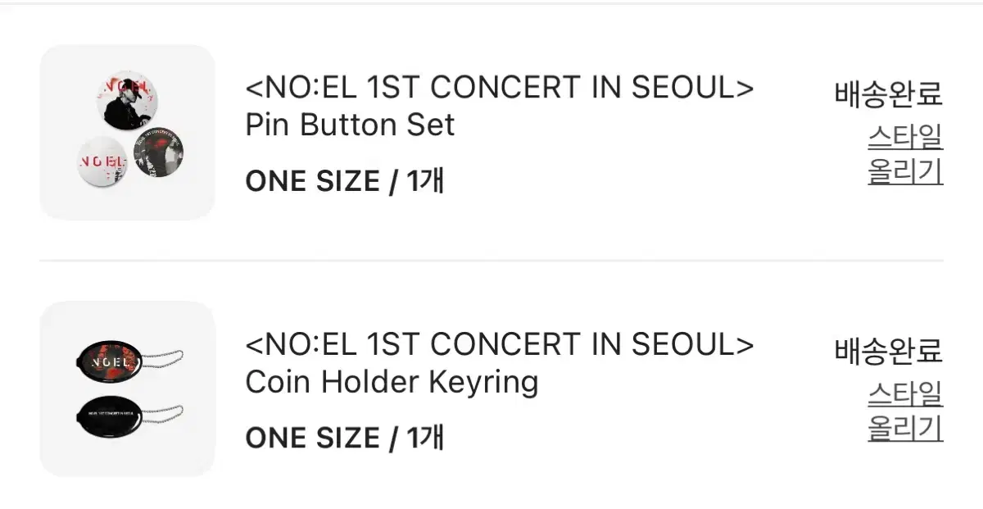Open the Coin Holder Keyring product name

pos(392,383)
